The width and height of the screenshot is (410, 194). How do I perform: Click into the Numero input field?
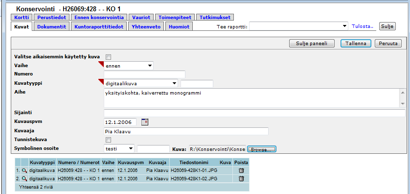pos(145,74)
